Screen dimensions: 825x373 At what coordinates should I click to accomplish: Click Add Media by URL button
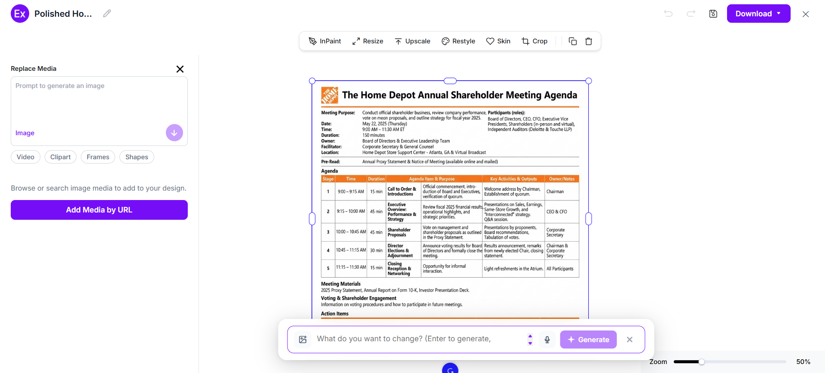(99, 210)
